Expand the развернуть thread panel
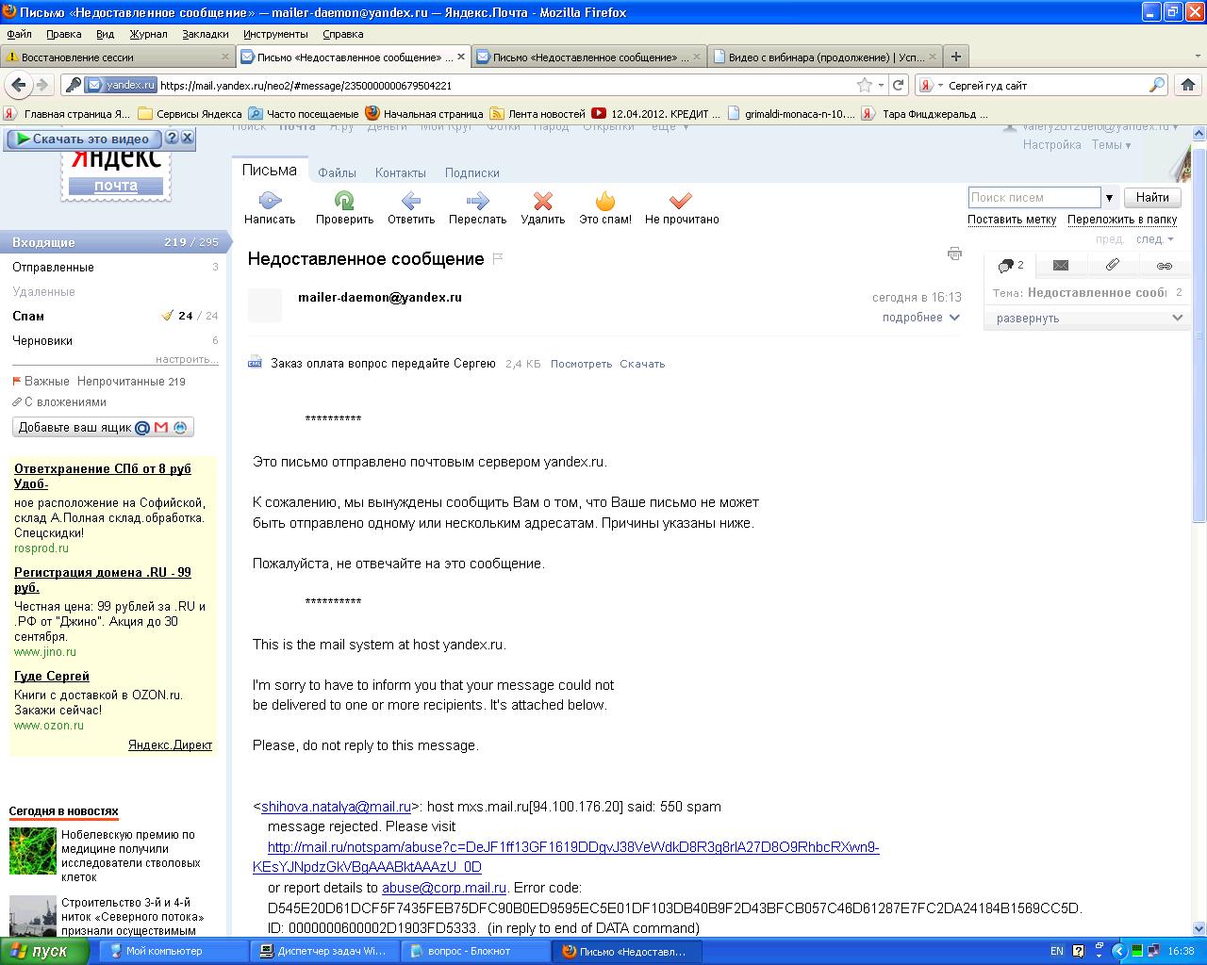The width and height of the screenshot is (1207, 965). (x=1089, y=318)
